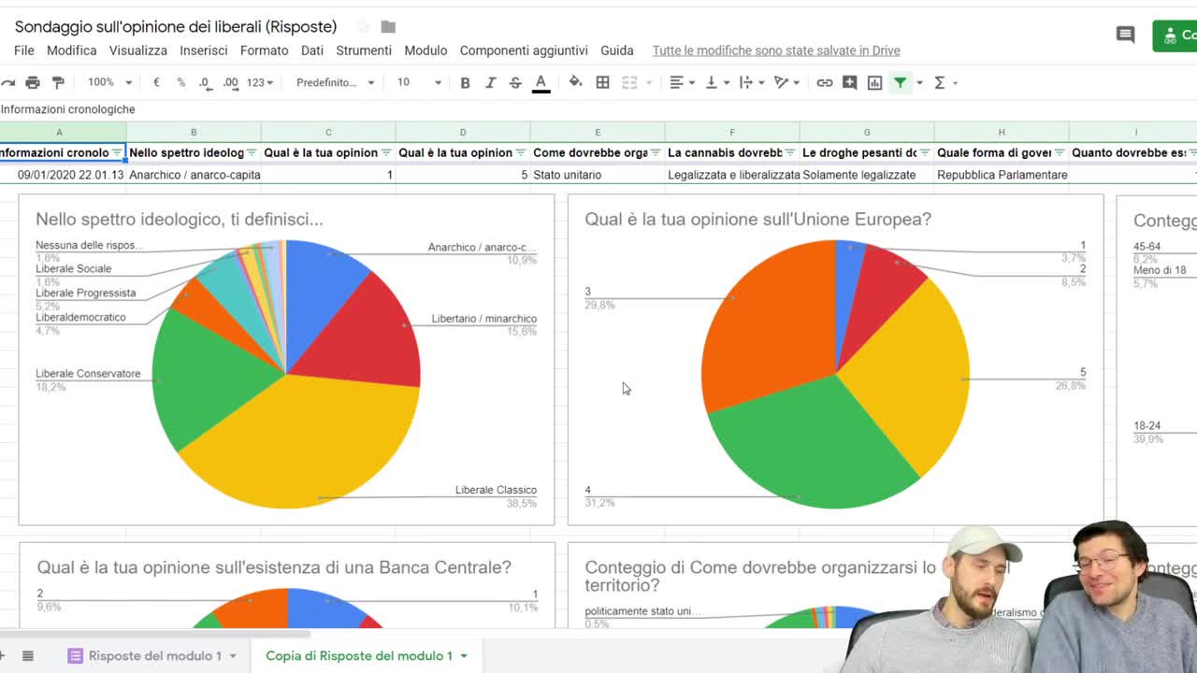Open the Formato menu
The width and height of the screenshot is (1197, 673).
pos(264,50)
